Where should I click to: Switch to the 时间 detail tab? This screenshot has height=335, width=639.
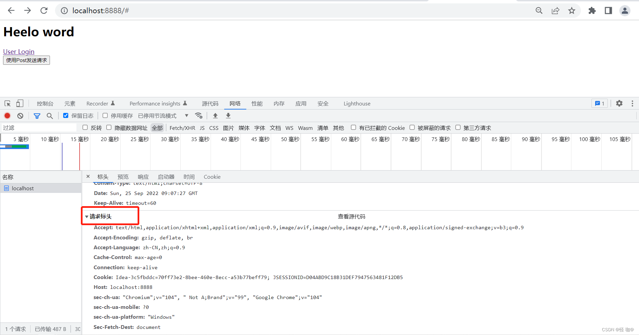[x=189, y=177]
